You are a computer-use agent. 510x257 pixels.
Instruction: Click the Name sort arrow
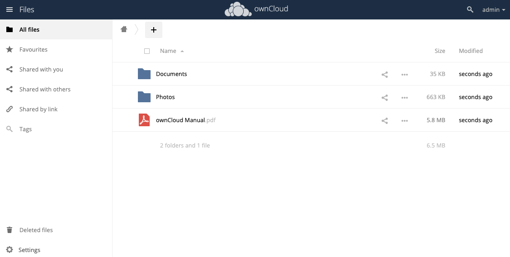coord(182,51)
